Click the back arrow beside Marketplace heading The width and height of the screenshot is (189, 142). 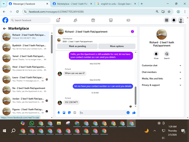click(5, 28)
